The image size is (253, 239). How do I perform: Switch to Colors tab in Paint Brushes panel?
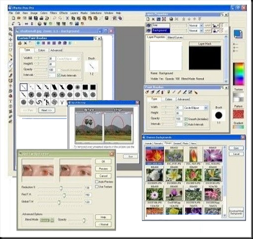coord(168,99)
